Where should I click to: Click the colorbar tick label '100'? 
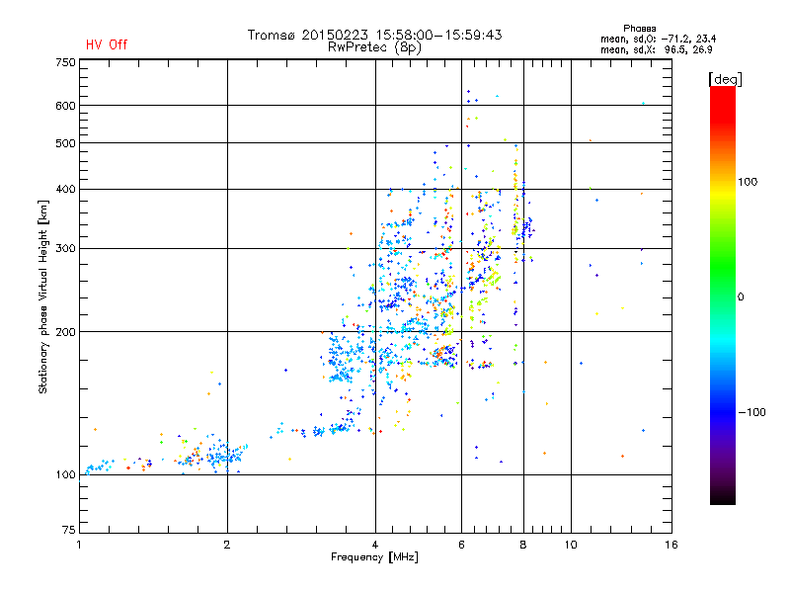748,182
